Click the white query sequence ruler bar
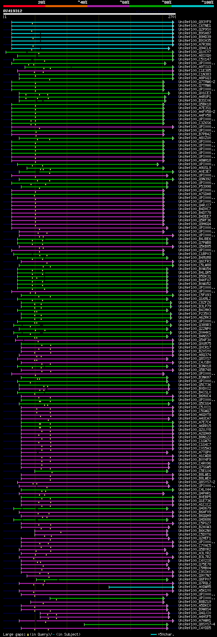Screen dimensions: 217x637 click(x=89, y=14)
